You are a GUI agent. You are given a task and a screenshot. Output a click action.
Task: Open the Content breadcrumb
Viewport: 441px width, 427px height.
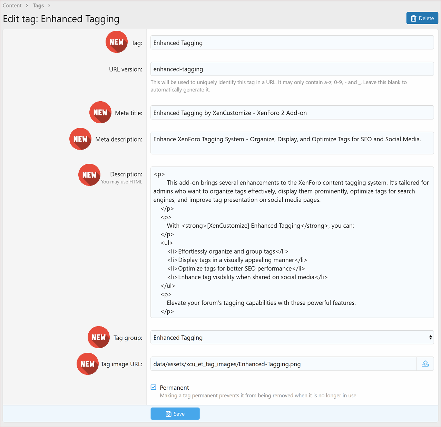(12, 6)
